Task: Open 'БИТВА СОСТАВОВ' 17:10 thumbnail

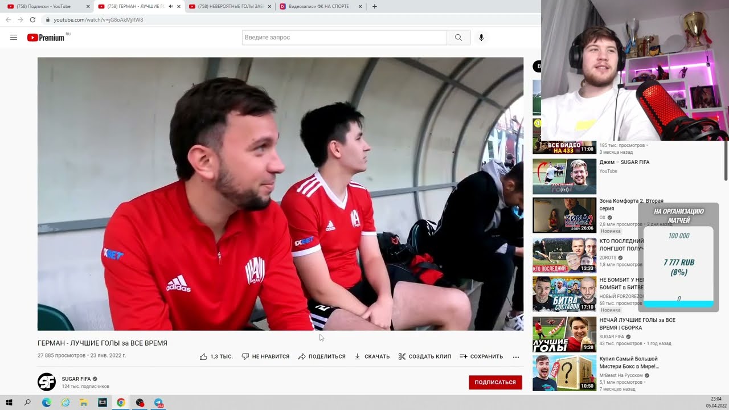Action: tap(564, 294)
